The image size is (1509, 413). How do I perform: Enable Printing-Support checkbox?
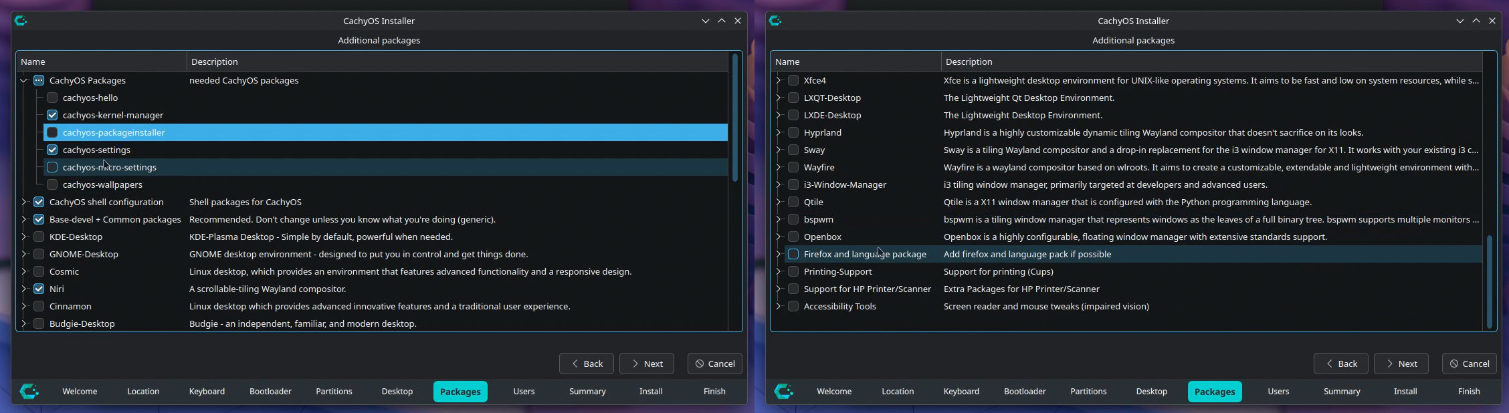[793, 271]
